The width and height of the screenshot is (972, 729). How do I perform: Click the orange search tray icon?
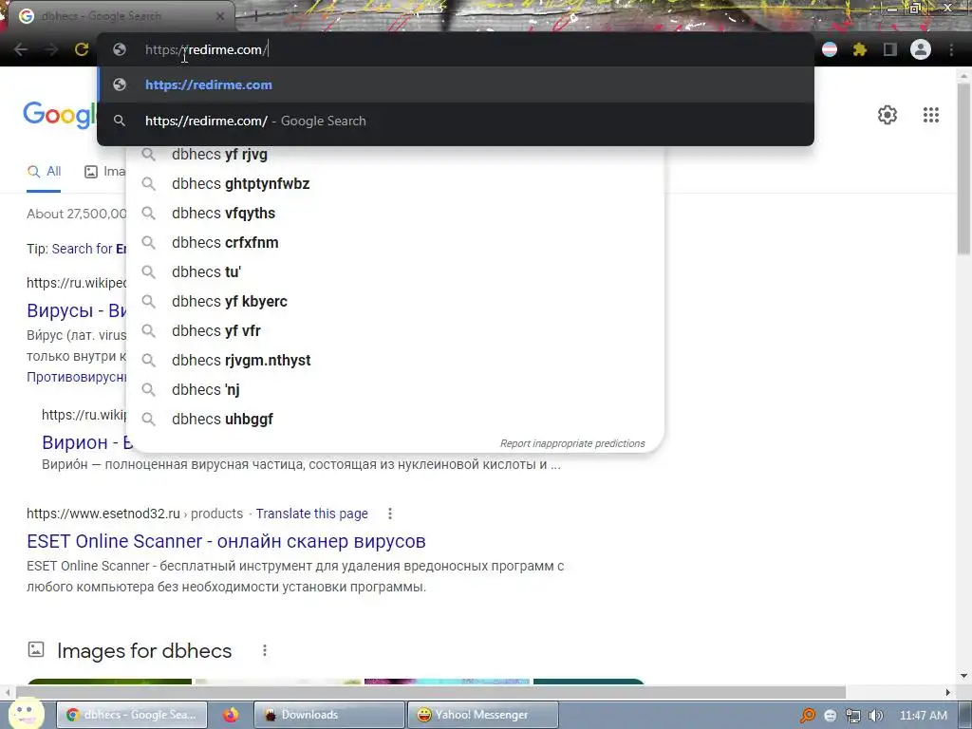tap(807, 716)
